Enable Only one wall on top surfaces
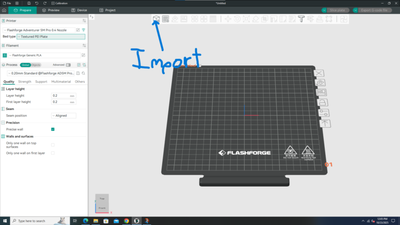The height and width of the screenshot is (225, 400). click(x=53, y=145)
